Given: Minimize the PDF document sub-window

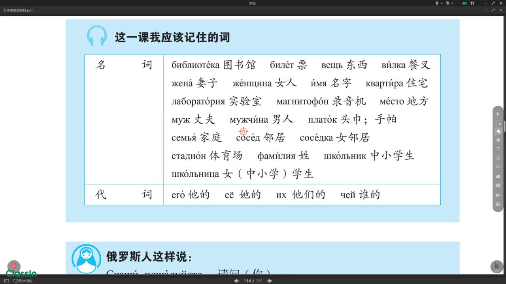Looking at the screenshot, I should pos(486,10).
